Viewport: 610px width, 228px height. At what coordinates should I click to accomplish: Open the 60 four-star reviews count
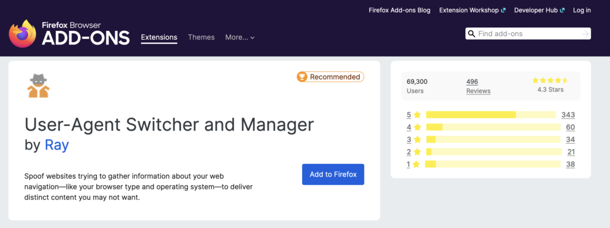(571, 127)
